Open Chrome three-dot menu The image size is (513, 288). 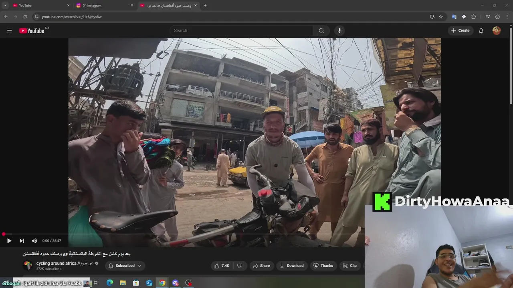click(x=507, y=17)
